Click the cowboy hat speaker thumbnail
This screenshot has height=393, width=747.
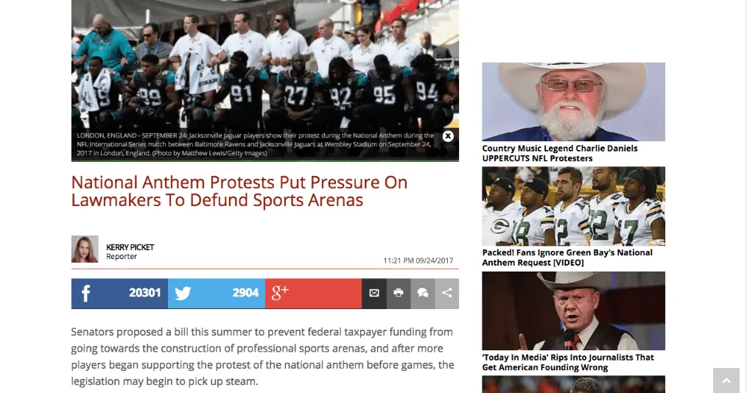[574, 311]
